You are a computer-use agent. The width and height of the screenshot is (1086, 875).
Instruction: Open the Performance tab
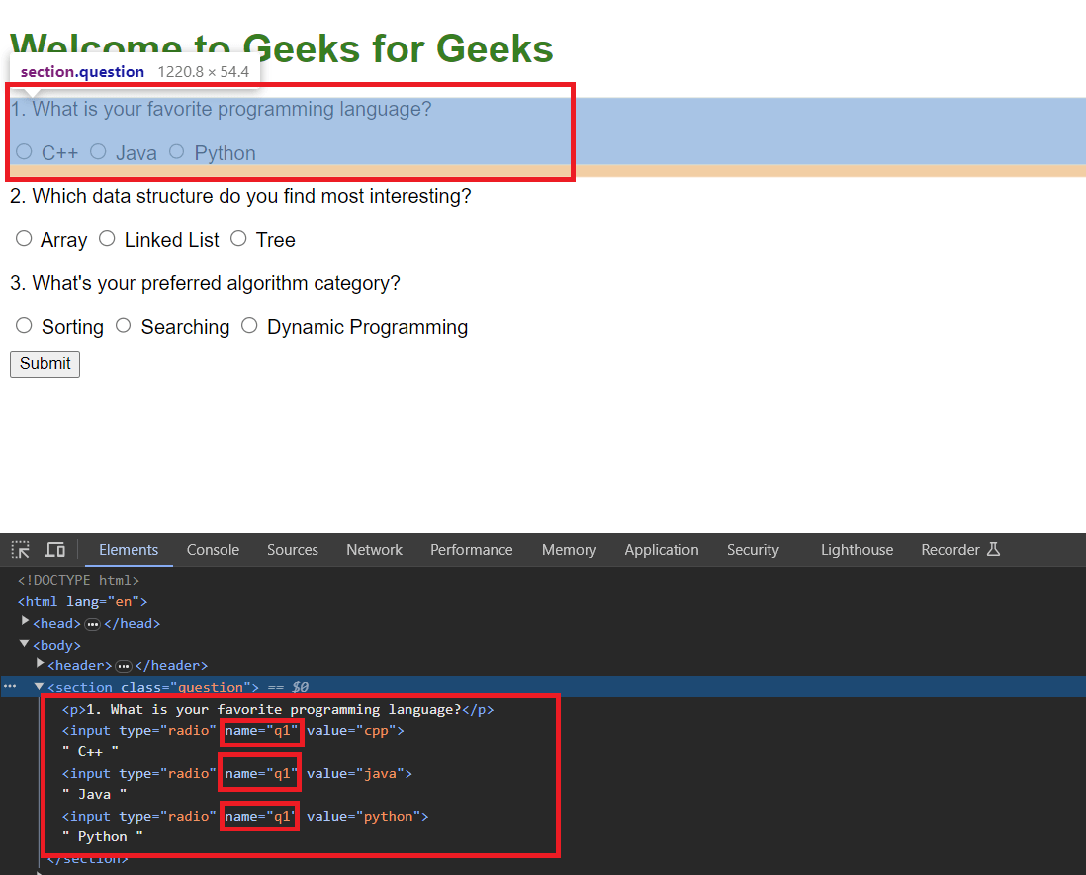[x=471, y=550]
